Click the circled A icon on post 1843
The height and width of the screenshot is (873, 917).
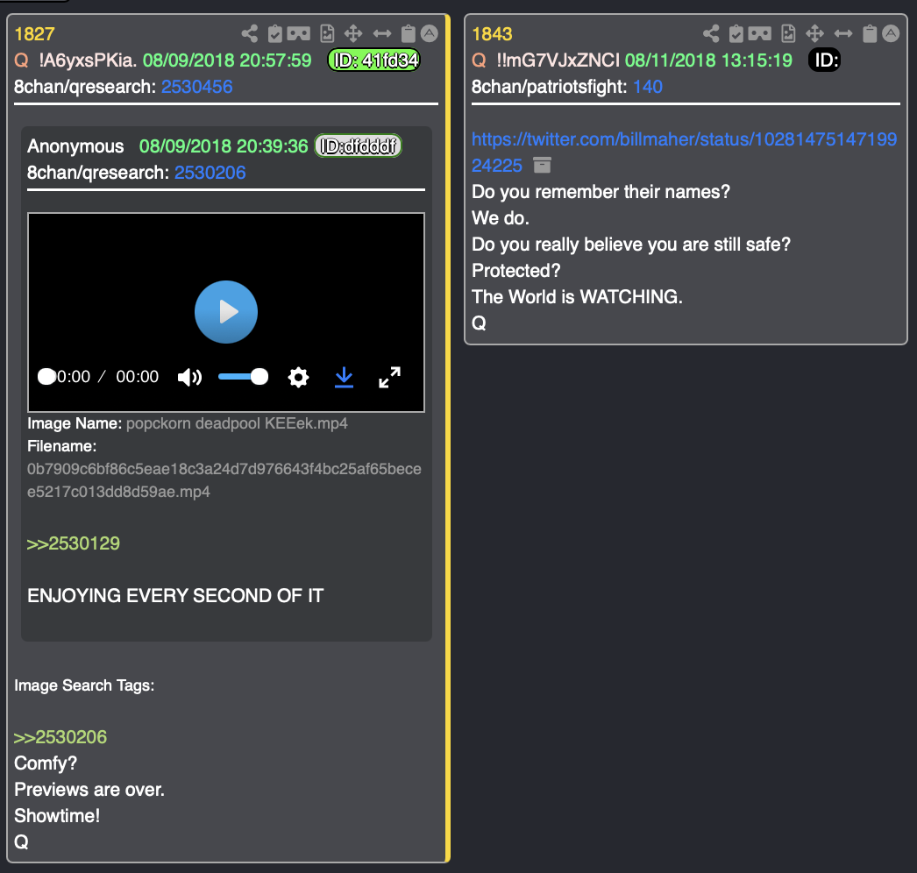coord(891,34)
